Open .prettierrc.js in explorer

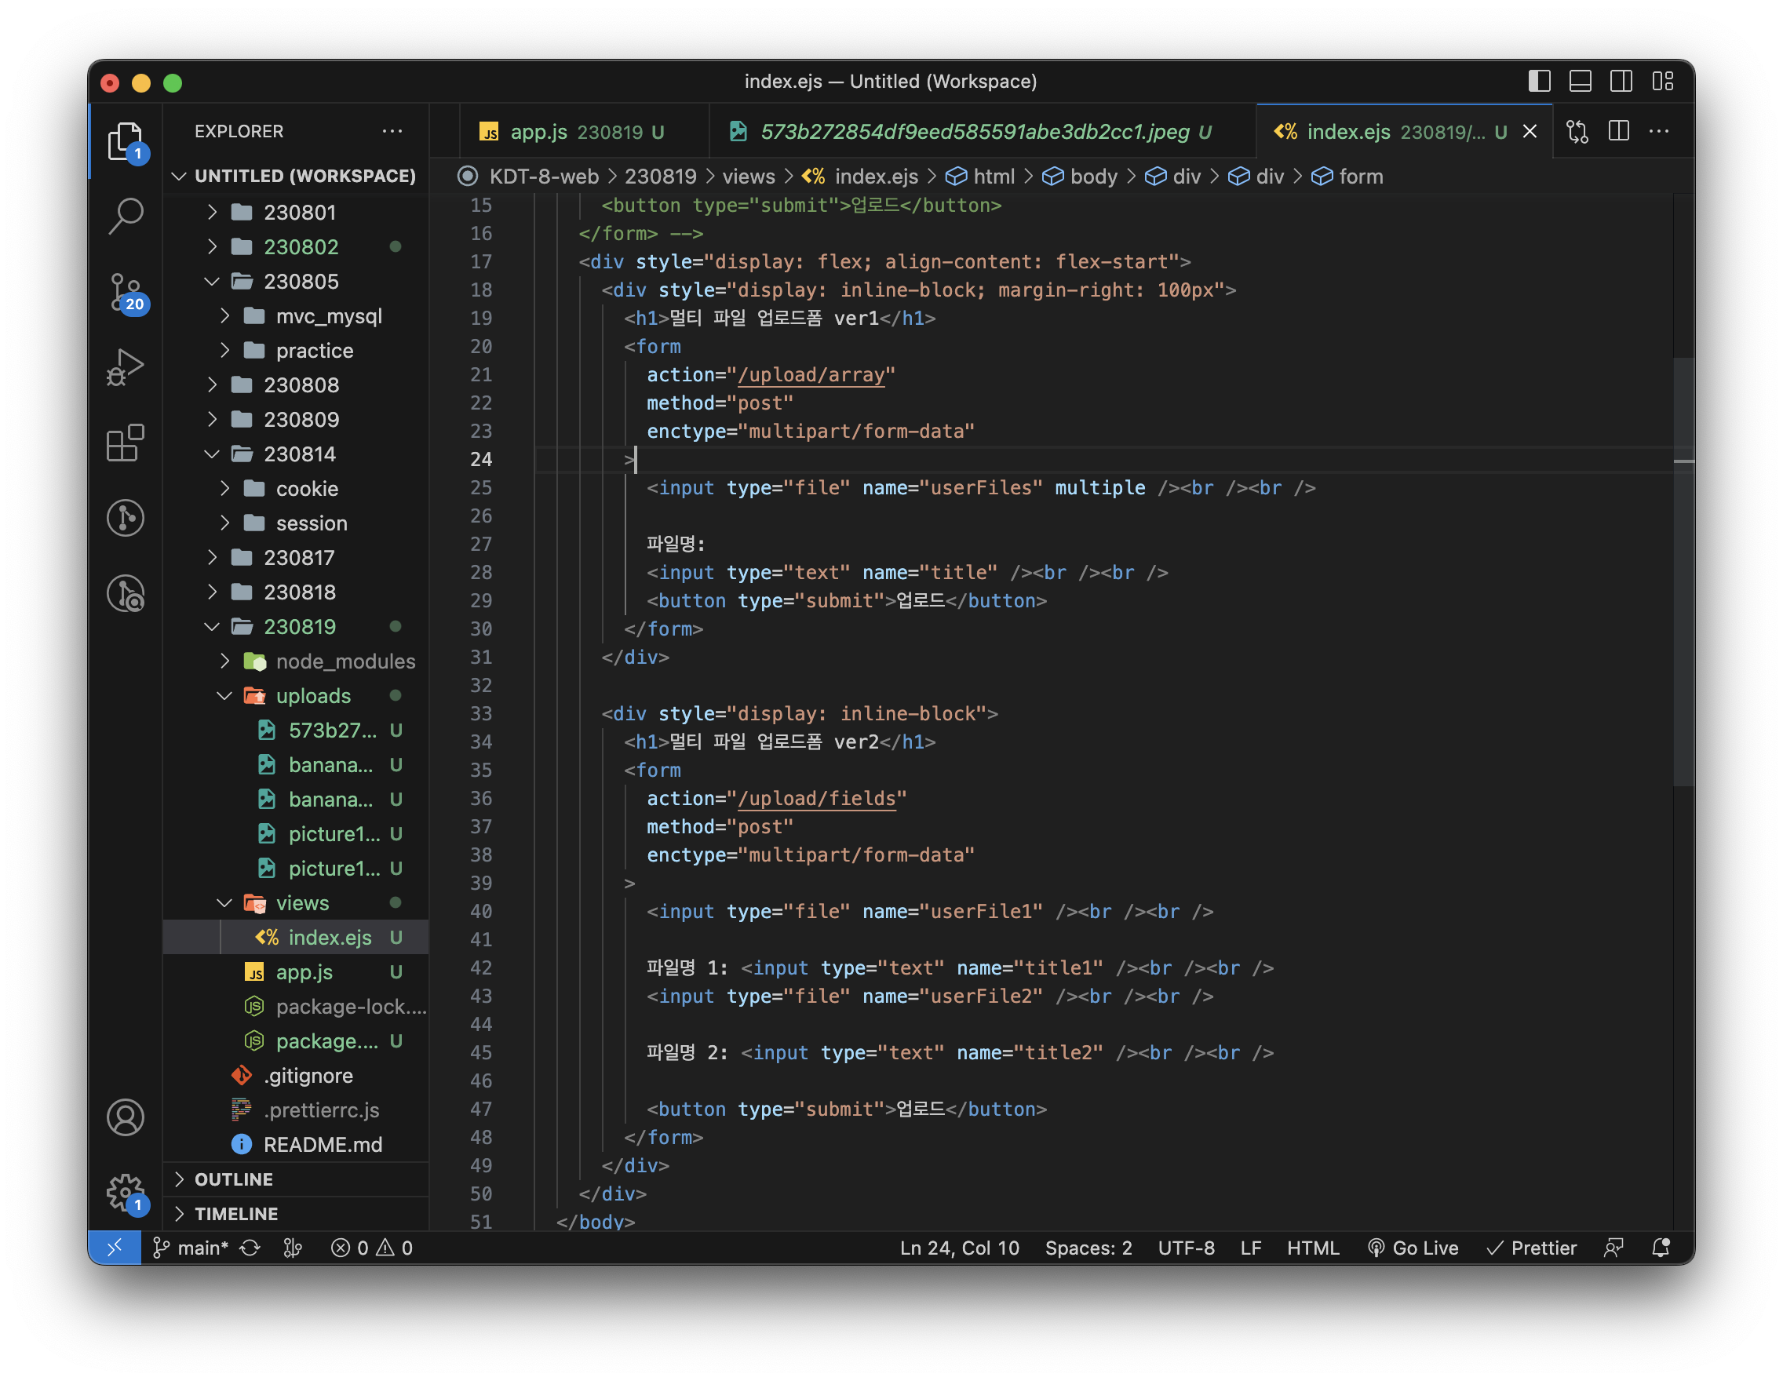point(295,1110)
